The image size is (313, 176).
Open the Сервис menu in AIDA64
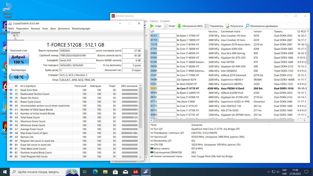click(x=154, y=21)
